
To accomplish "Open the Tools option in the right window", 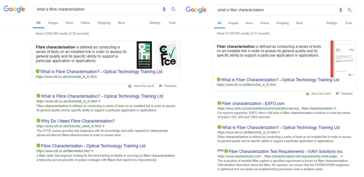I will click(x=348, y=23).
